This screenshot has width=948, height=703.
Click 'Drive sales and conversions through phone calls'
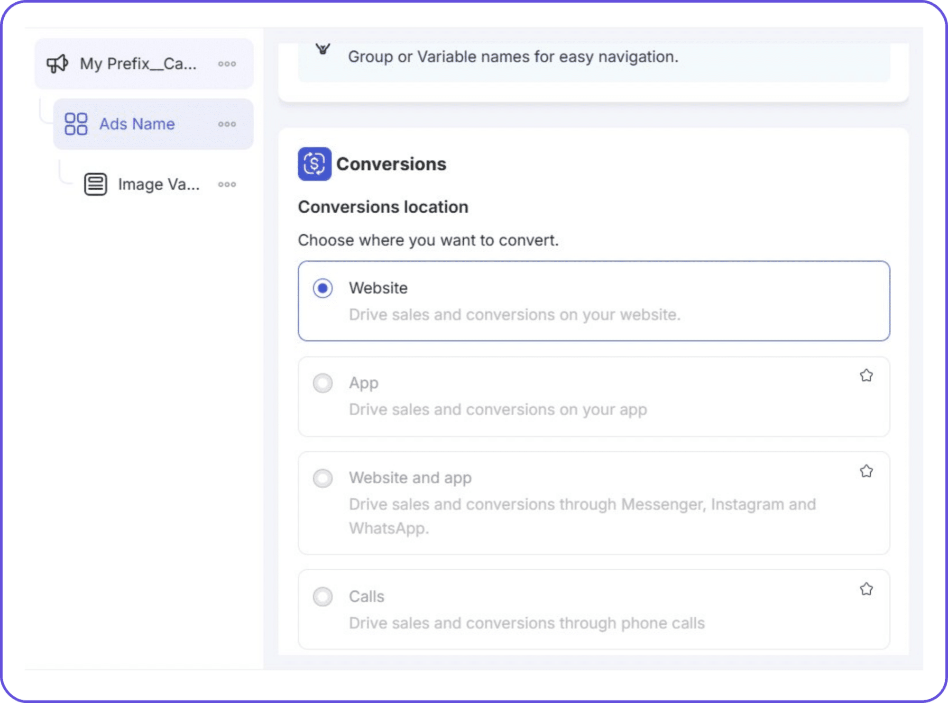(527, 623)
